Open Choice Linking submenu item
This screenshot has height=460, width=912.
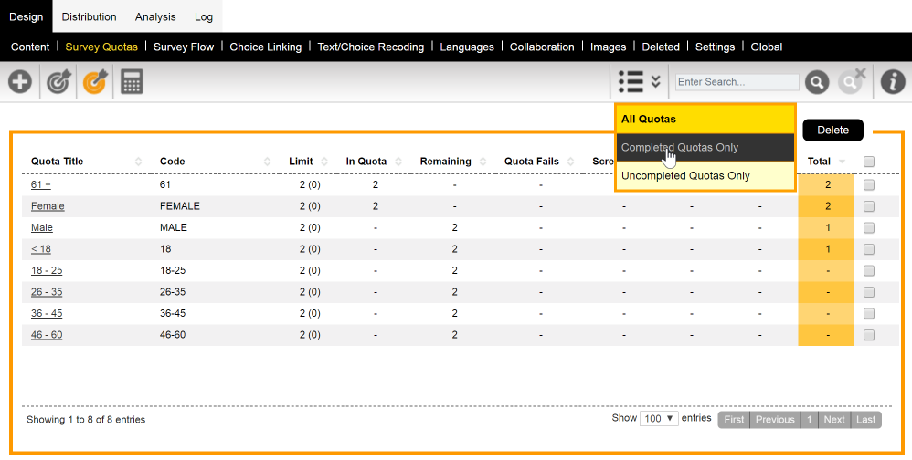click(x=266, y=47)
